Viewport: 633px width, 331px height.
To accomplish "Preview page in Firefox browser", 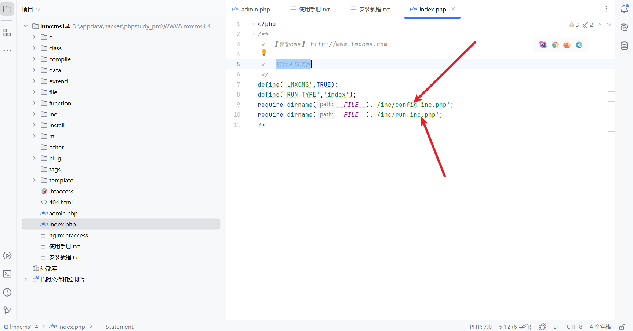I will click(x=567, y=45).
